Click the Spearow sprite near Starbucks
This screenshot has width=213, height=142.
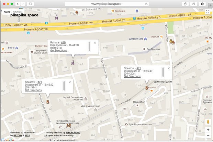[146, 88]
